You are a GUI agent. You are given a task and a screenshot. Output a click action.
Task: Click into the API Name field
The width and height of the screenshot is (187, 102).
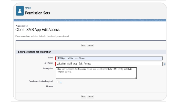point(109,64)
